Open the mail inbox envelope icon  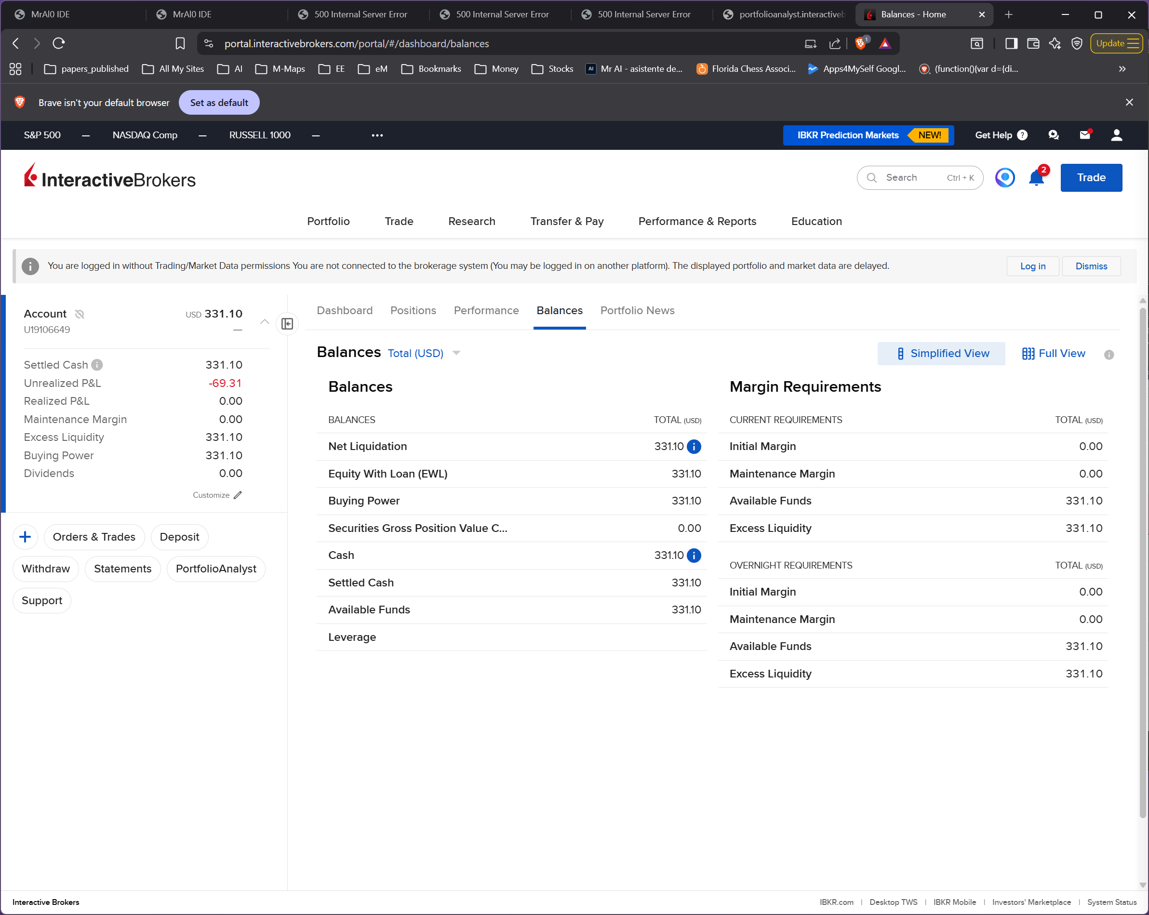pos(1085,135)
